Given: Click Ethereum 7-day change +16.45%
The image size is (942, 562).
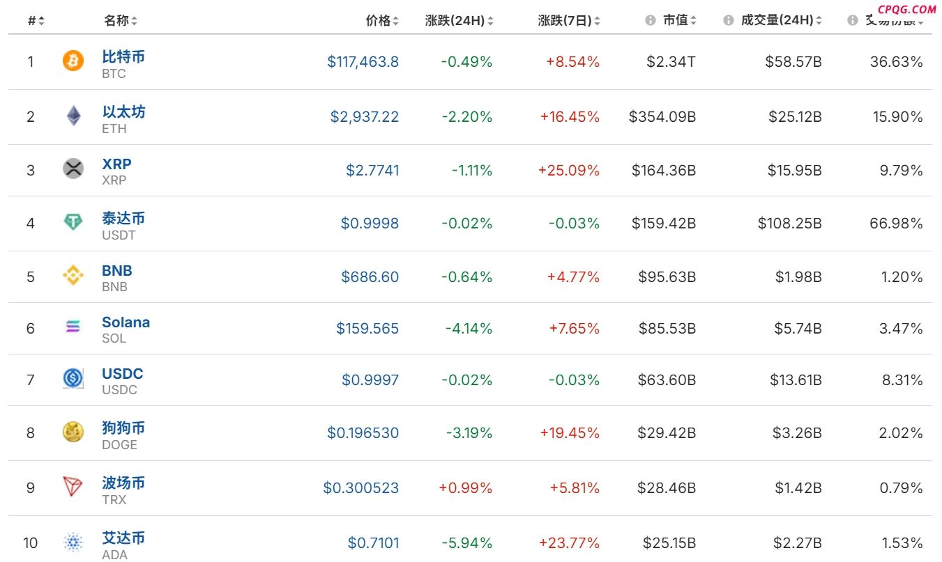Looking at the screenshot, I should tap(570, 116).
